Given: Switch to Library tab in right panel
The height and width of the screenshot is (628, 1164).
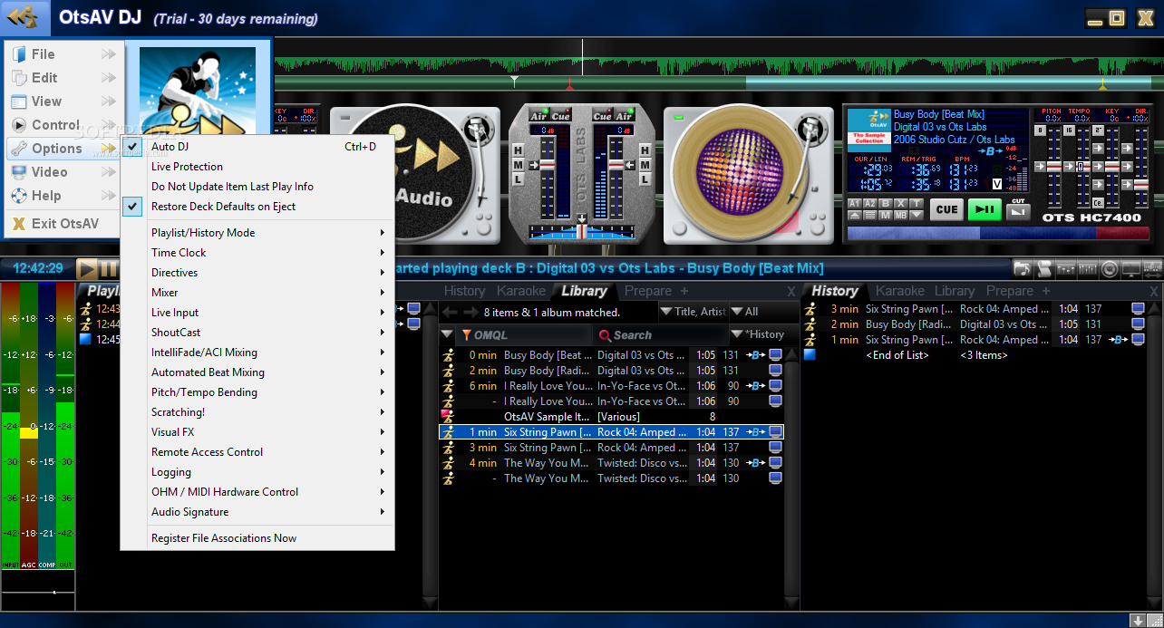Looking at the screenshot, I should pos(955,291).
